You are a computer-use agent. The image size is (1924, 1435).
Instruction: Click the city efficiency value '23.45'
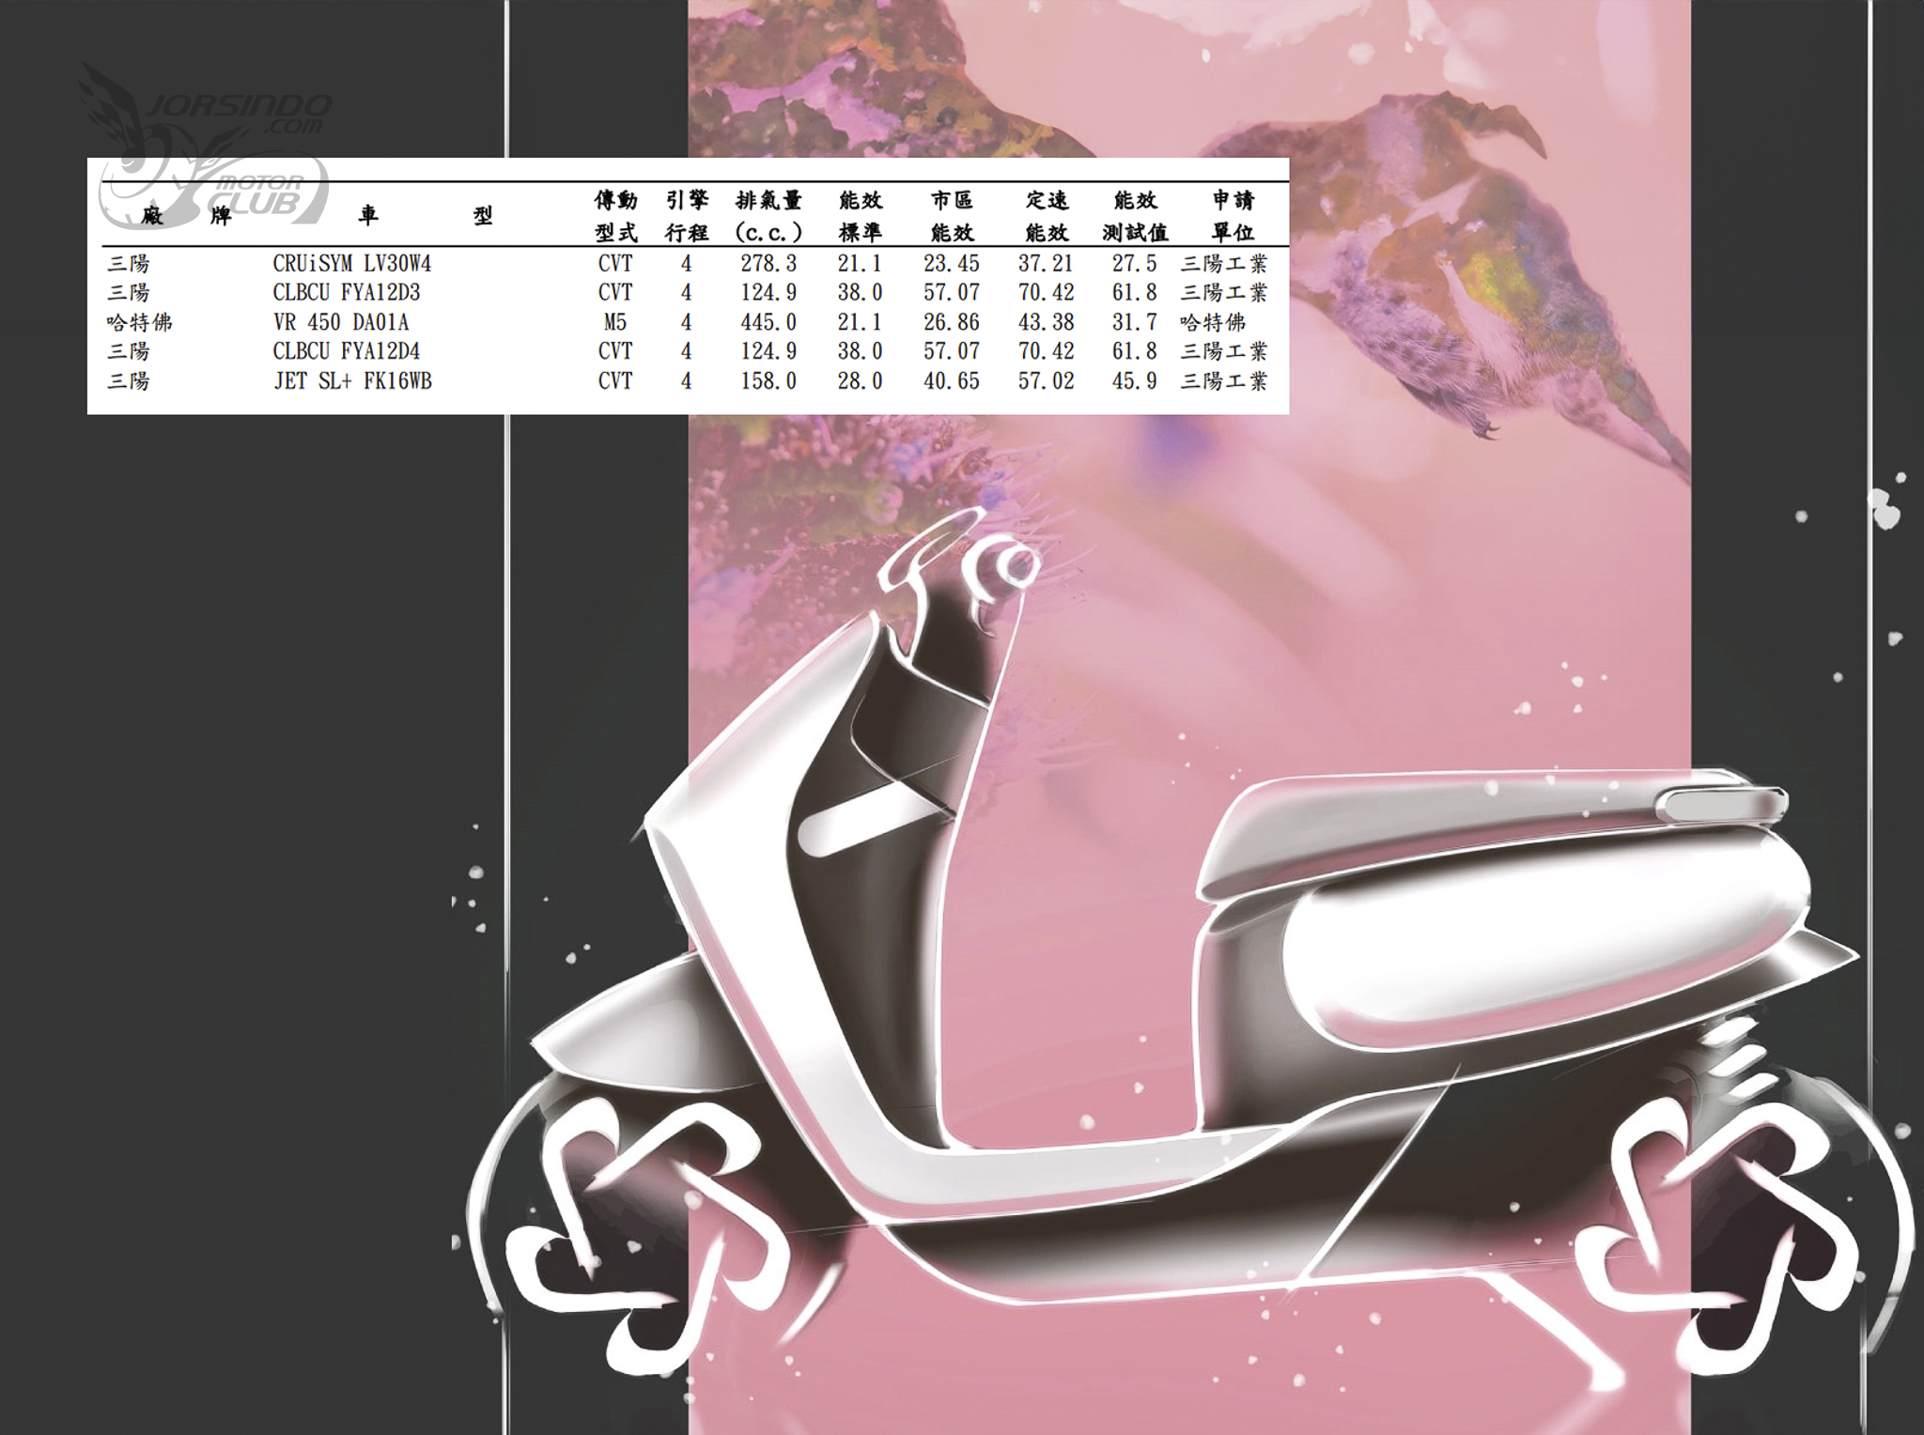952,264
